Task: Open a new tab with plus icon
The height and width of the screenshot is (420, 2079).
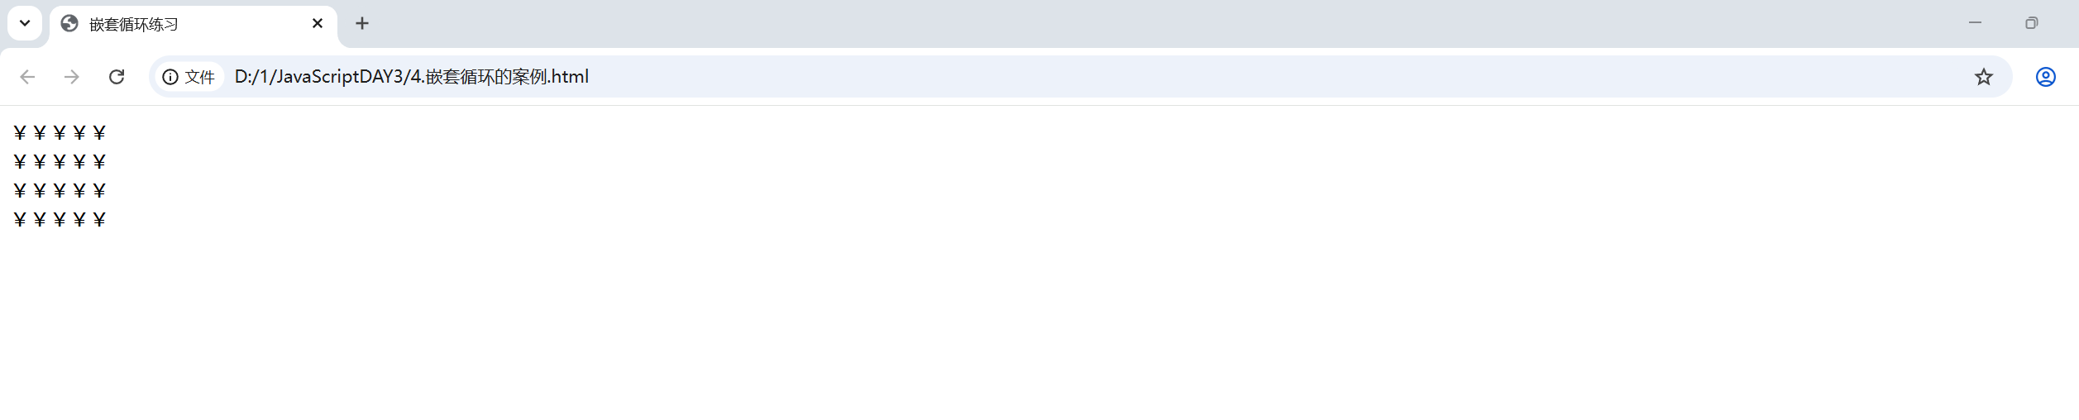Action: 362,24
